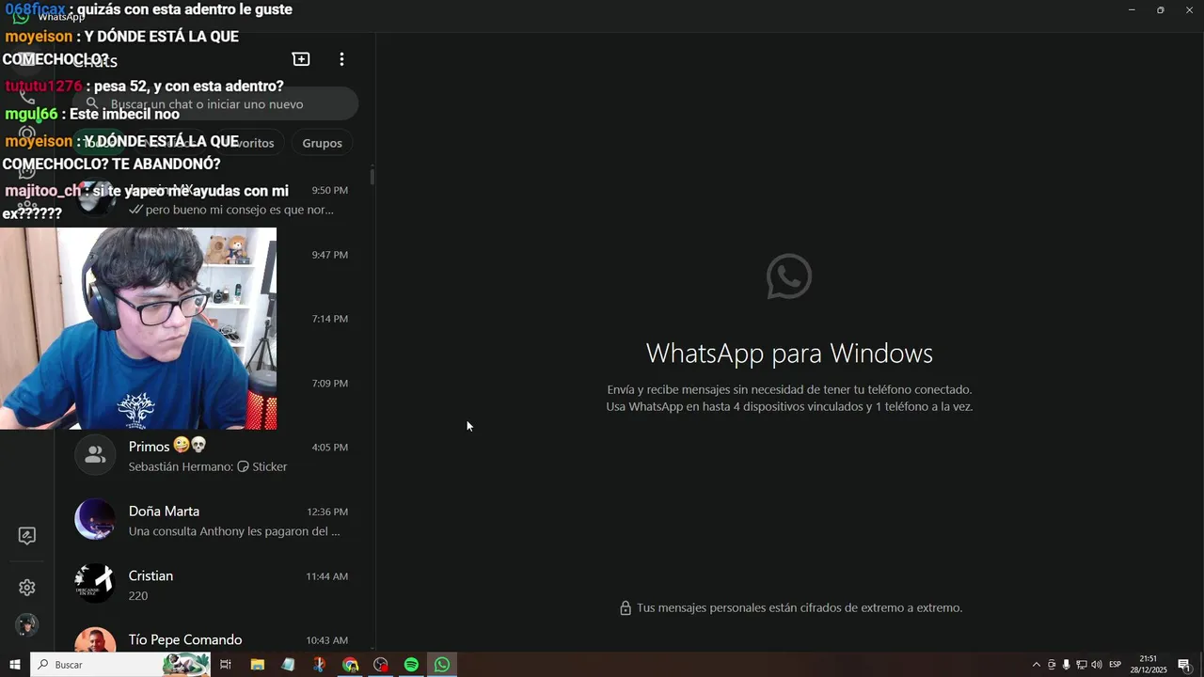
Task: Click the encryption lock icon
Action: (x=626, y=608)
